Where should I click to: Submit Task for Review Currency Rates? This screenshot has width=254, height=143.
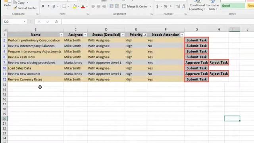[x=196, y=79]
